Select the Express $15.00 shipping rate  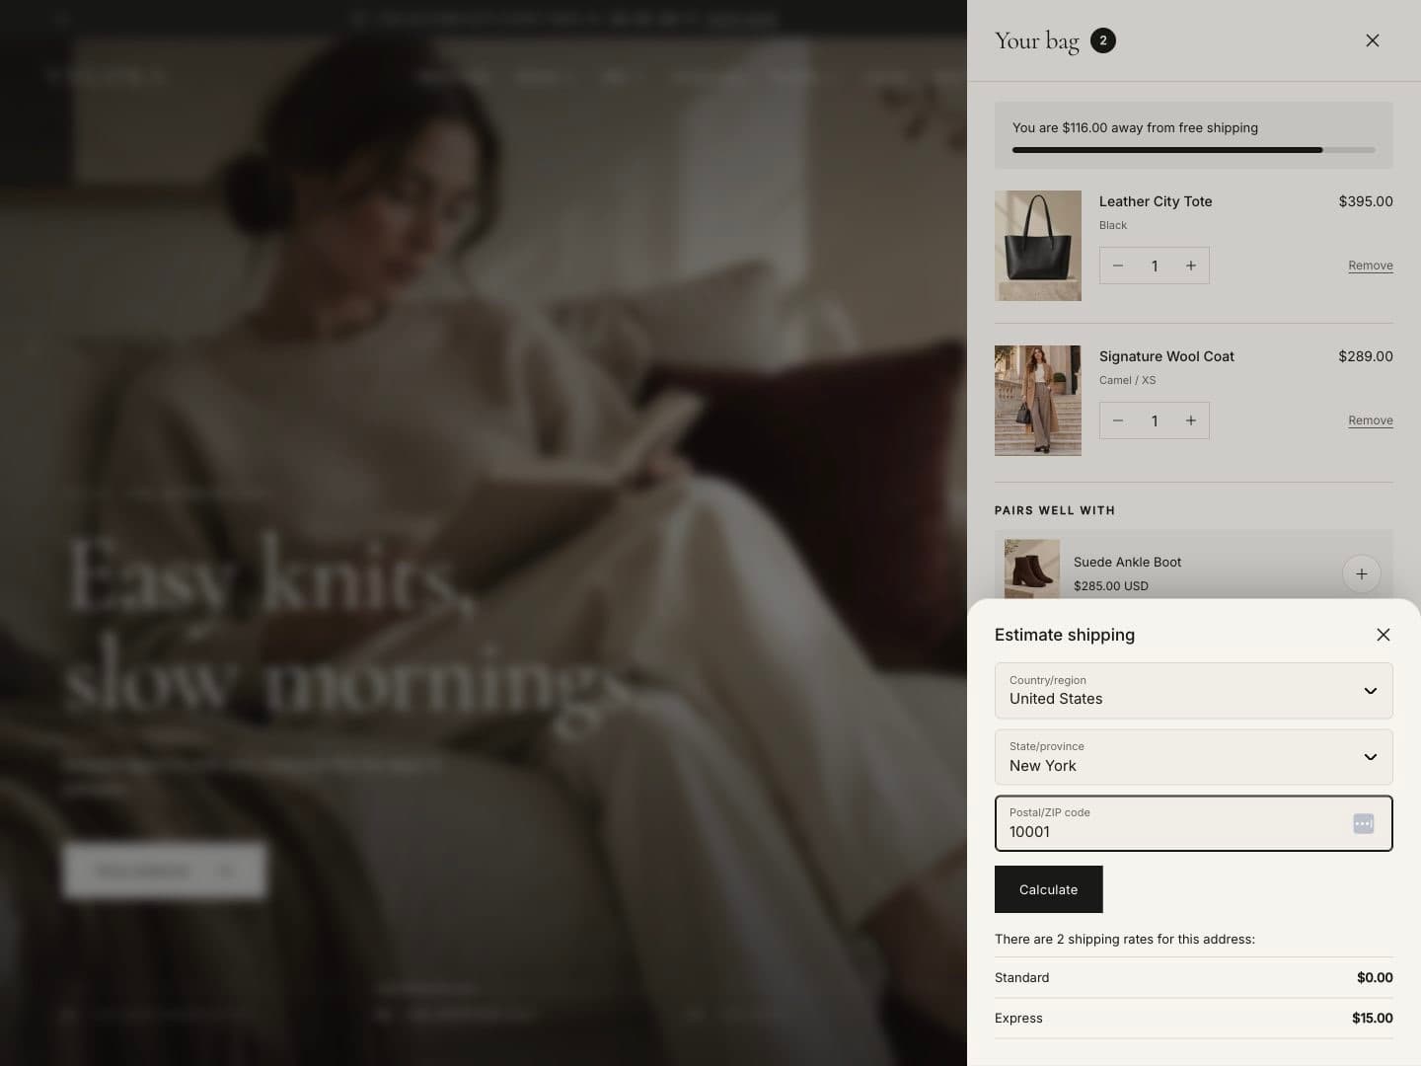[x=1194, y=1018]
